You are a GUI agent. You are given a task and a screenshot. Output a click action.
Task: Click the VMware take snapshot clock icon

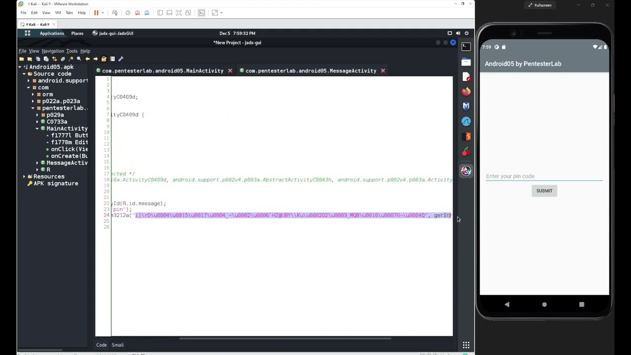coord(128,12)
